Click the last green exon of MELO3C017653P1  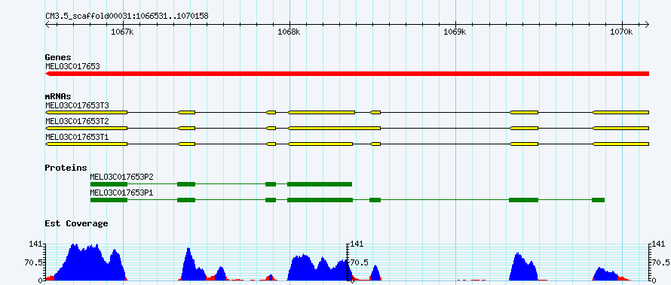pos(599,200)
